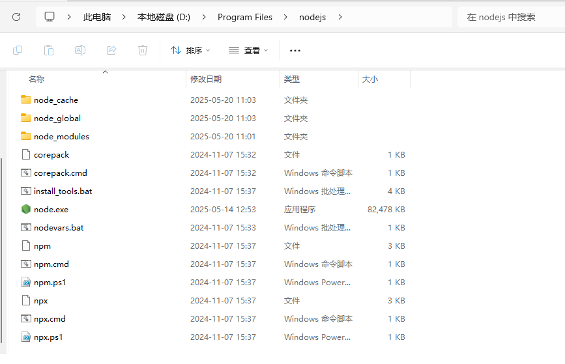Select the node_modules folder icon
565x364 pixels.
click(26, 136)
